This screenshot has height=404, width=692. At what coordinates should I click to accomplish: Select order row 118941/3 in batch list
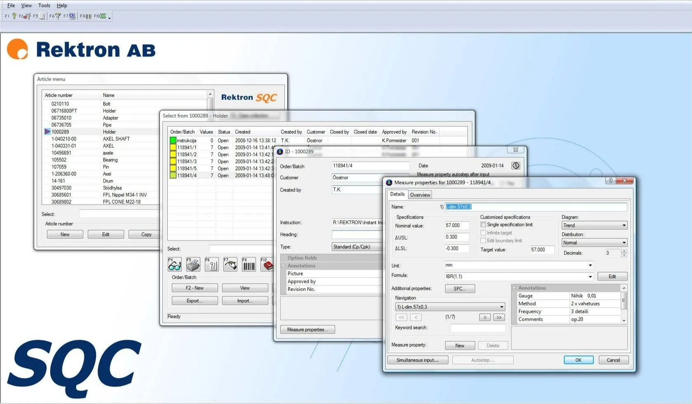[x=223, y=161]
